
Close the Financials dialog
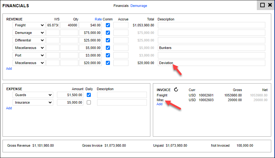(x=270, y=5)
